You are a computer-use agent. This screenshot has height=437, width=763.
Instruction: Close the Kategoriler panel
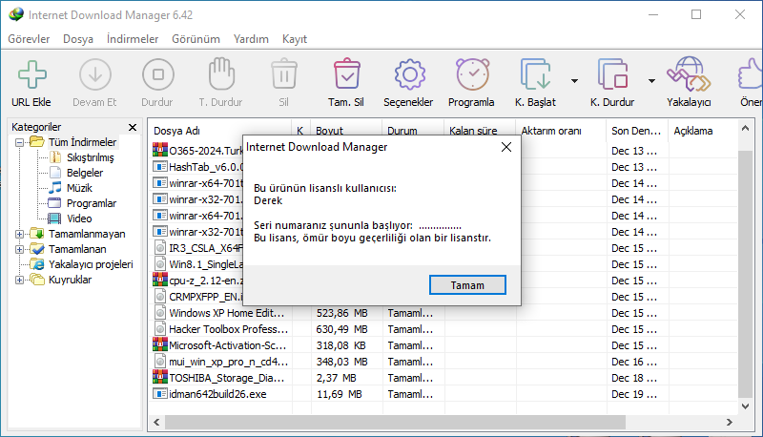[x=133, y=127]
